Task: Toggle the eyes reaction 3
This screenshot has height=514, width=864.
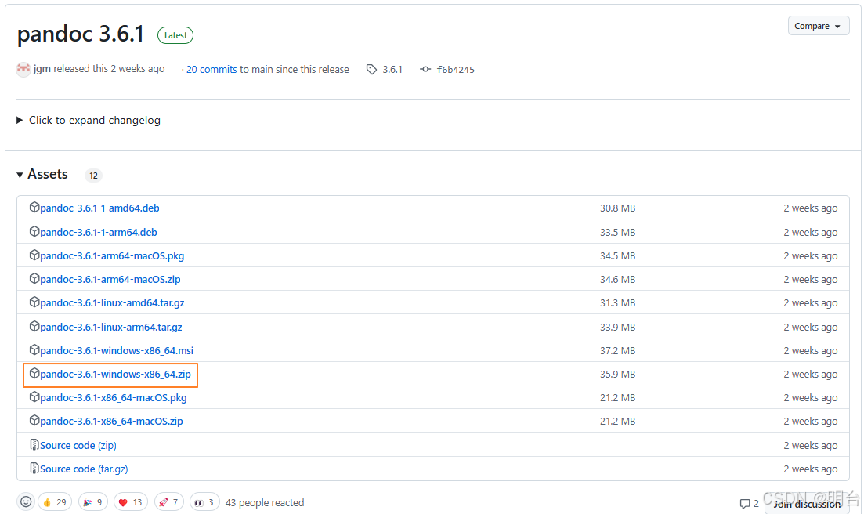Action: point(204,502)
